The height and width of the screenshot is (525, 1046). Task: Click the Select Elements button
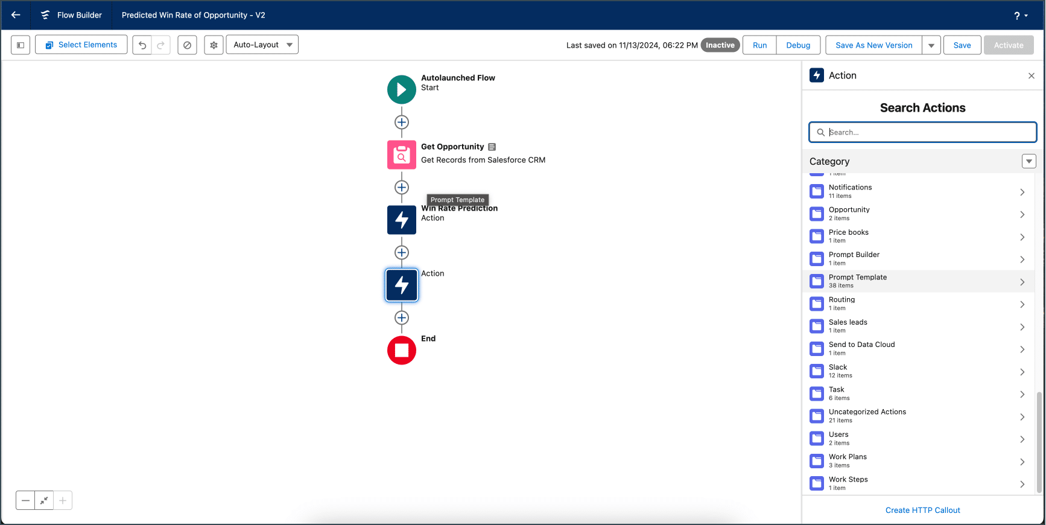coord(81,45)
